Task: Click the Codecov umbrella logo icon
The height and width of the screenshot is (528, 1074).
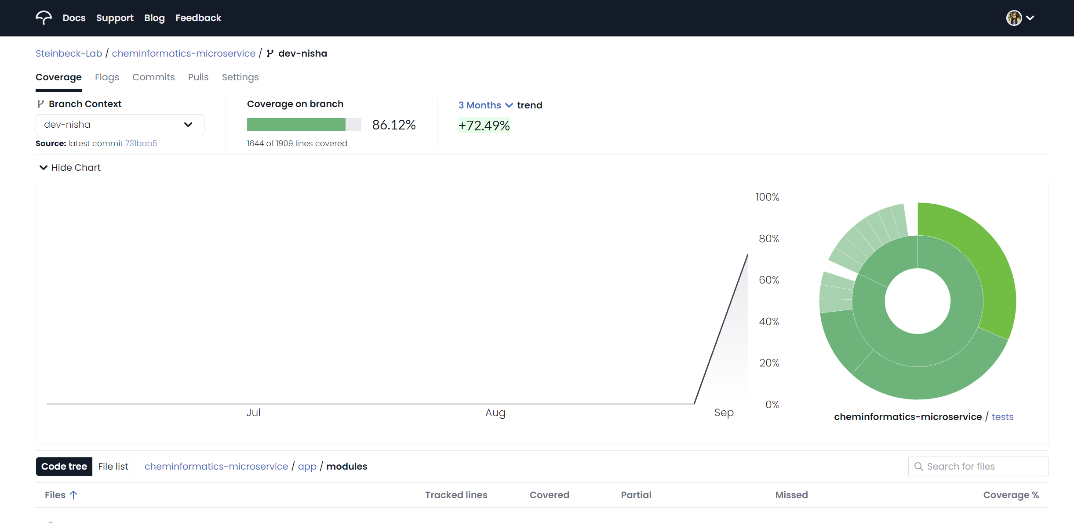Action: (44, 18)
